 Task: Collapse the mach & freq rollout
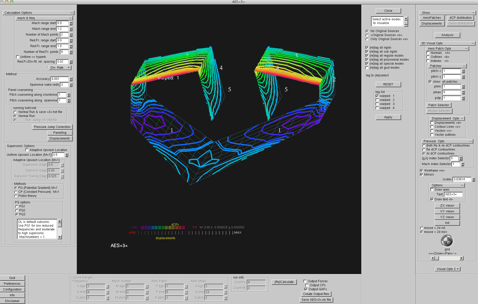tap(70, 18)
